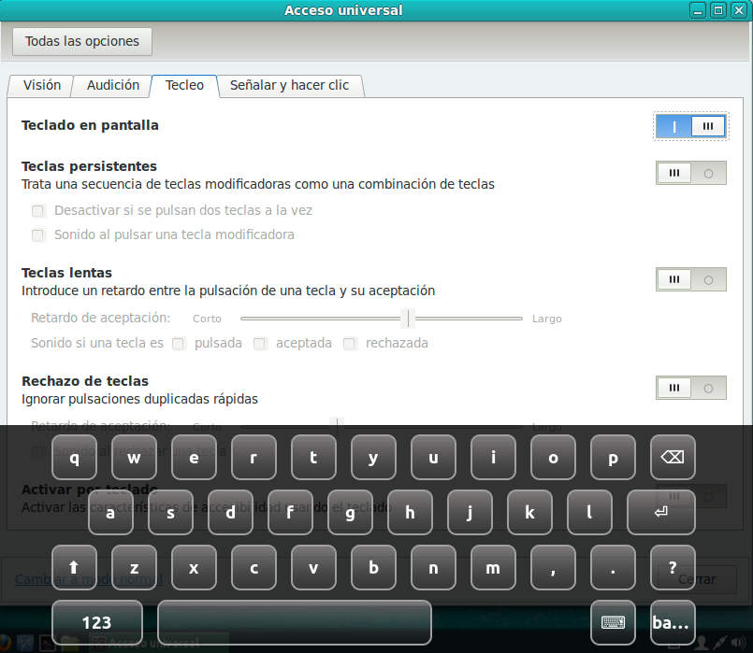Enable the Teclas persistentes switch

point(691,173)
